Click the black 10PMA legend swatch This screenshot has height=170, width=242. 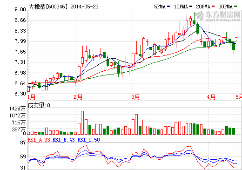click(x=191, y=7)
